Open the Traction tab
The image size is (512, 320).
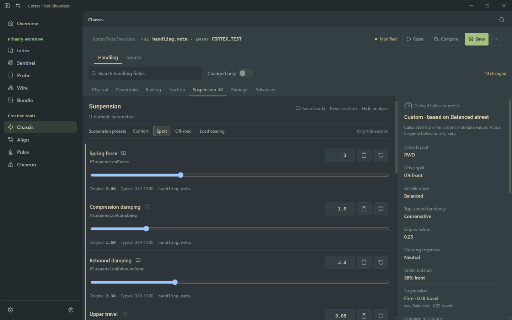point(177,90)
